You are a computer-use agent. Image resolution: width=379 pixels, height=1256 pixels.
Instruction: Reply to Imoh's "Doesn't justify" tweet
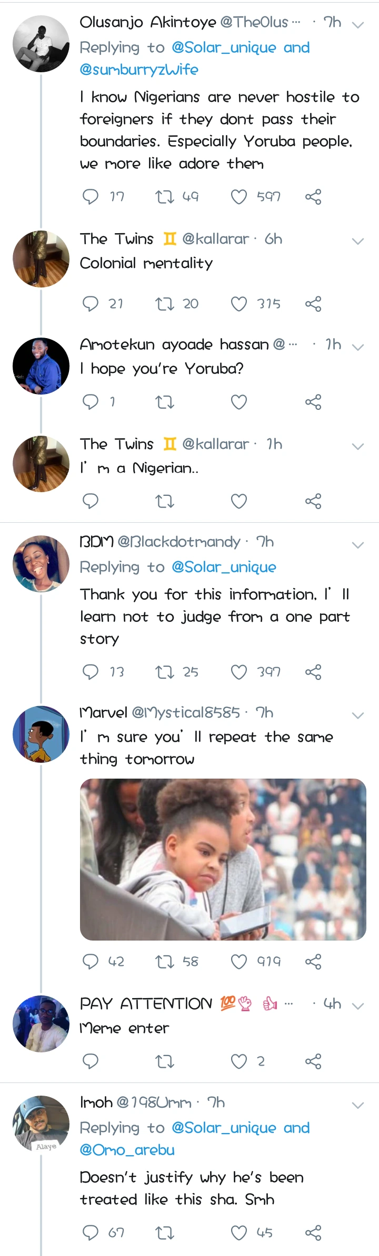click(x=91, y=1233)
